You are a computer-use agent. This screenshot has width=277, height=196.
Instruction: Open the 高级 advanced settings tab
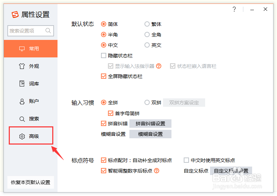[x=31, y=136]
